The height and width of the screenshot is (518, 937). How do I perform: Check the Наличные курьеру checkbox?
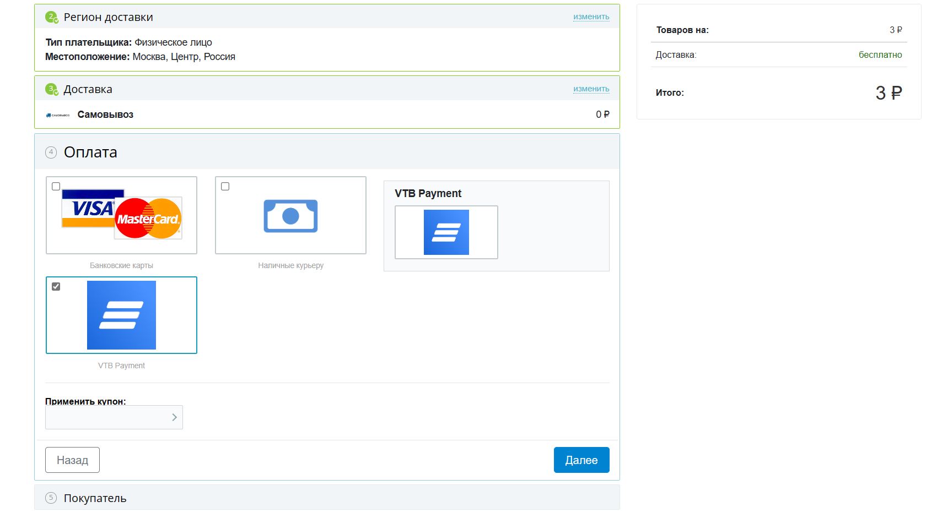(x=225, y=187)
